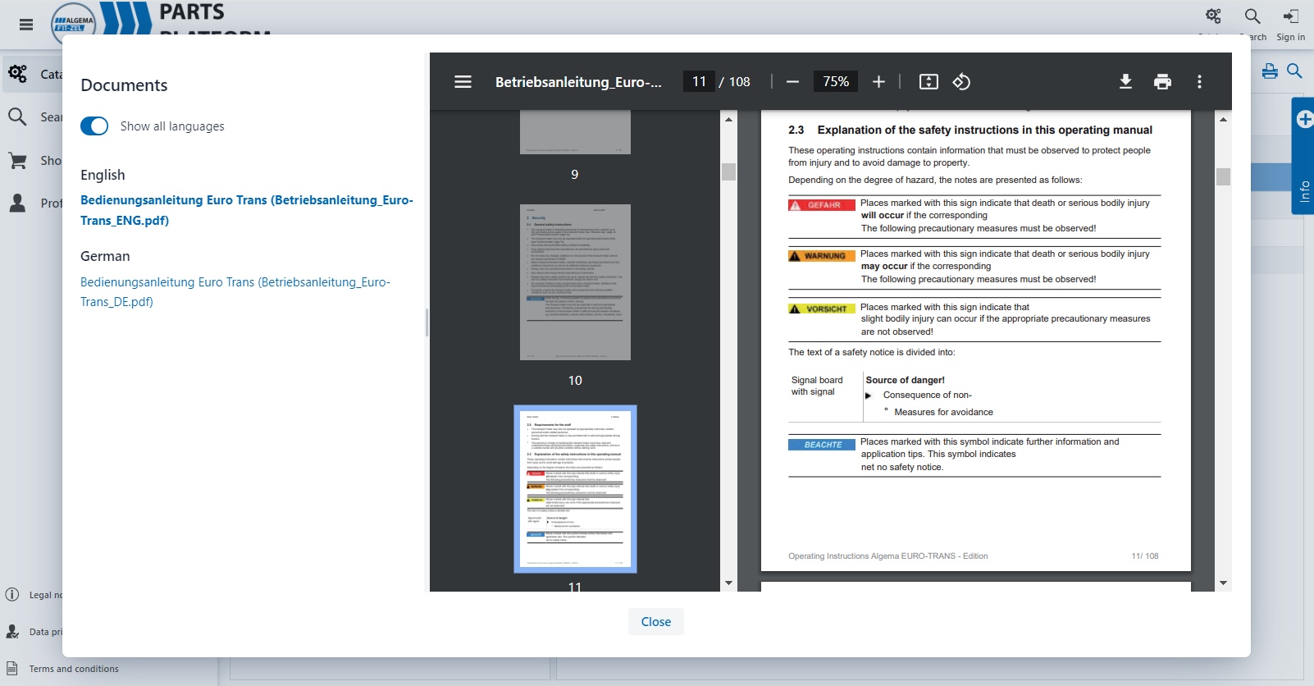Select page 11 thumbnail

pos(575,489)
